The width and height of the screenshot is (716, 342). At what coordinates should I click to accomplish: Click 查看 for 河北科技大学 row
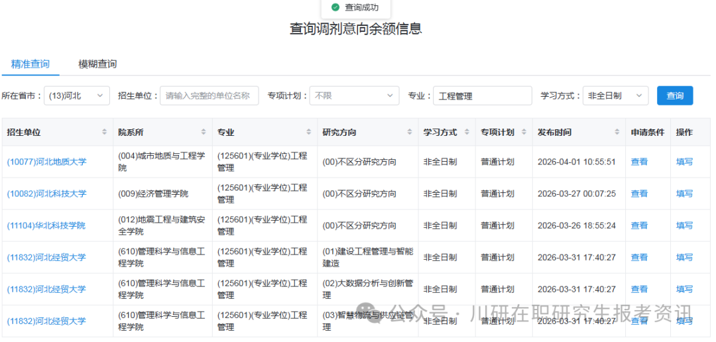(x=639, y=194)
